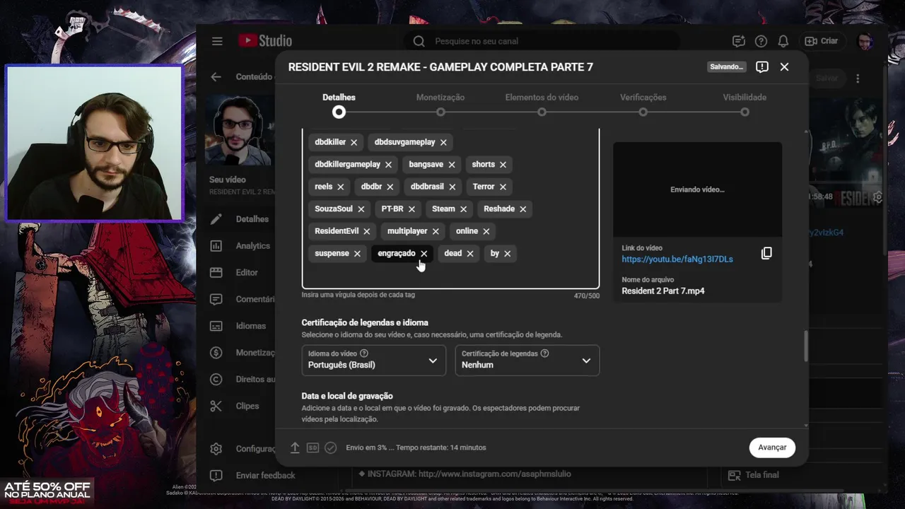This screenshot has height=509, width=905.
Task: Click the checks status checkmark icon
Action: point(330,447)
